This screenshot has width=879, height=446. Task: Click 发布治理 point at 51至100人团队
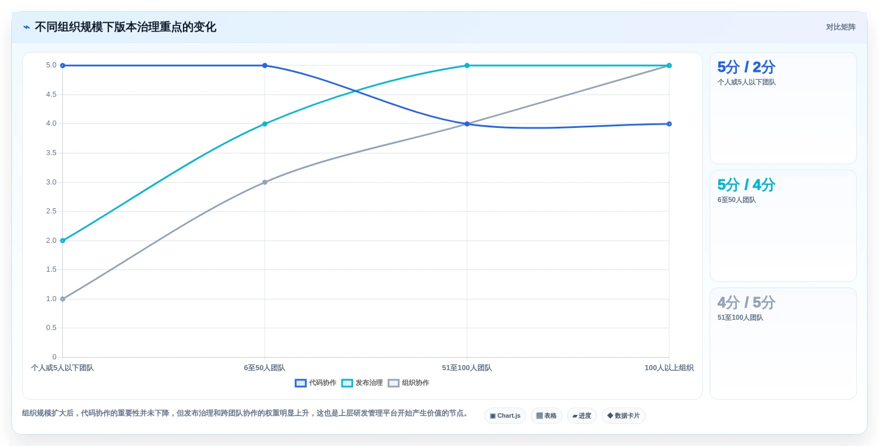pyautogui.click(x=467, y=66)
